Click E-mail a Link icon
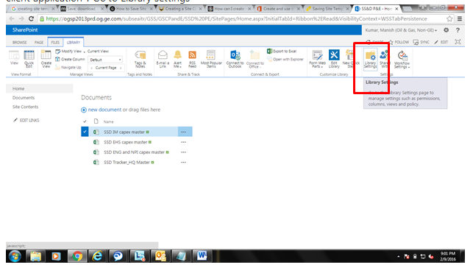The height and width of the screenshot is (273, 473). pos(163,59)
